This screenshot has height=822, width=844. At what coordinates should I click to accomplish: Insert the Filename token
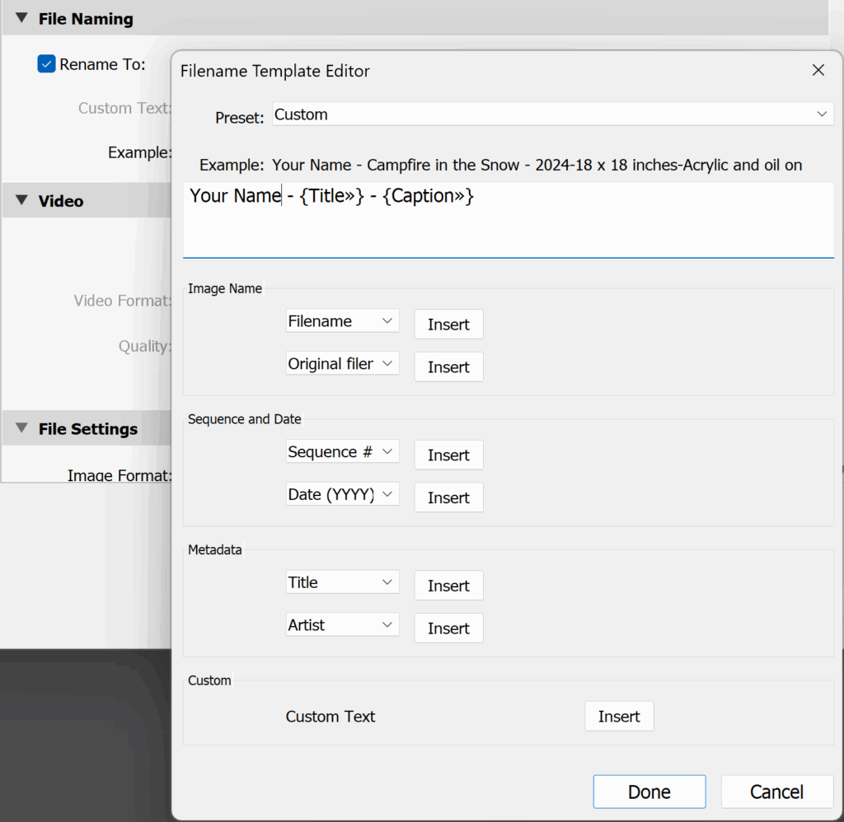click(x=448, y=325)
